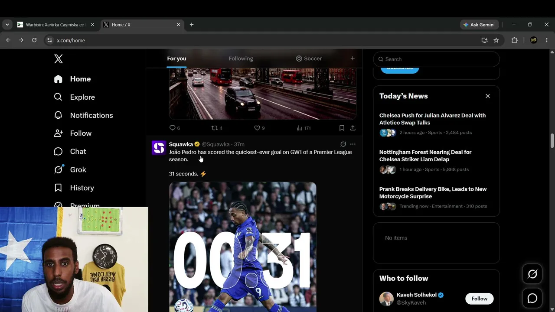Install app icon in address bar
Image resolution: width=555 pixels, height=312 pixels.
pos(484,40)
